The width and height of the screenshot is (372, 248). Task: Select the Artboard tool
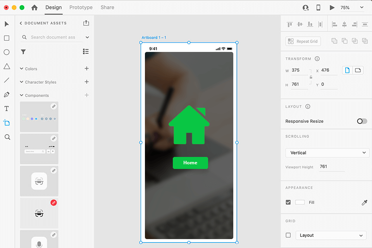pyautogui.click(x=7, y=123)
